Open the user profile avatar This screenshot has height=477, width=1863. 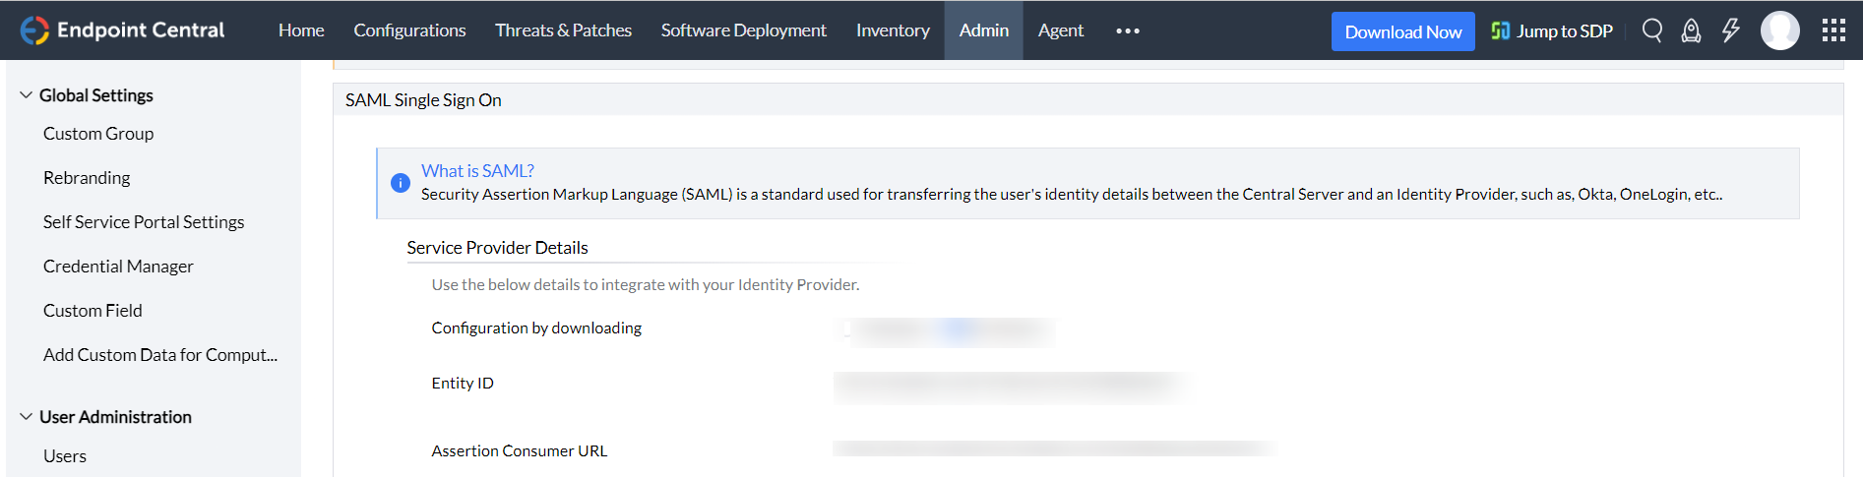pyautogui.click(x=1779, y=30)
